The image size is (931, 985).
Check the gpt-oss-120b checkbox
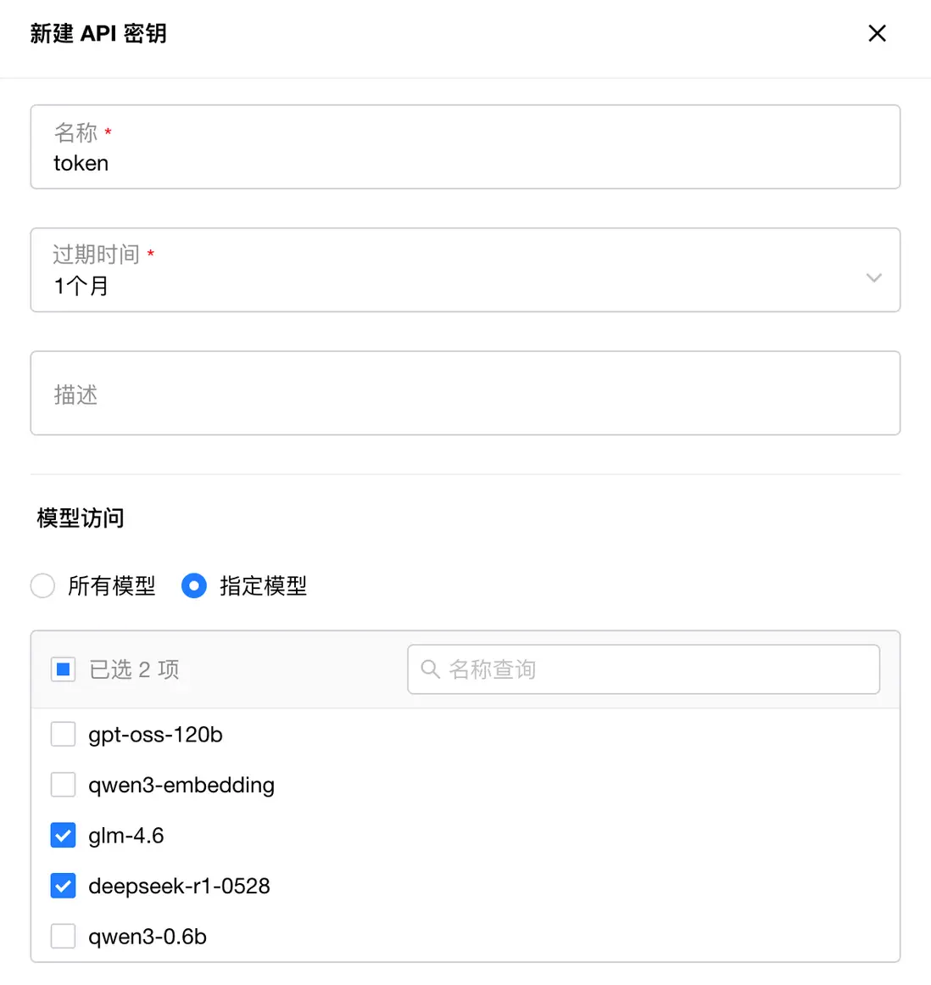point(64,734)
